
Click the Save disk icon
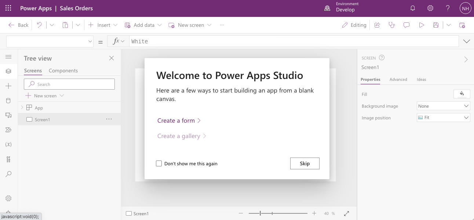(x=436, y=25)
